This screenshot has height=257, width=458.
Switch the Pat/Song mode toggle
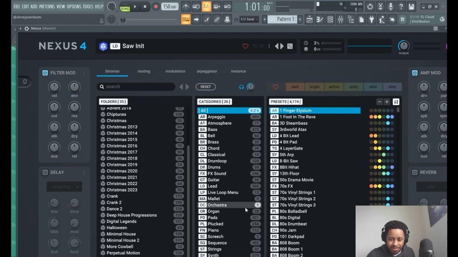click(x=125, y=6)
